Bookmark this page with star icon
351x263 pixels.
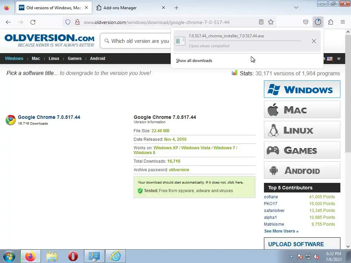[271, 22]
